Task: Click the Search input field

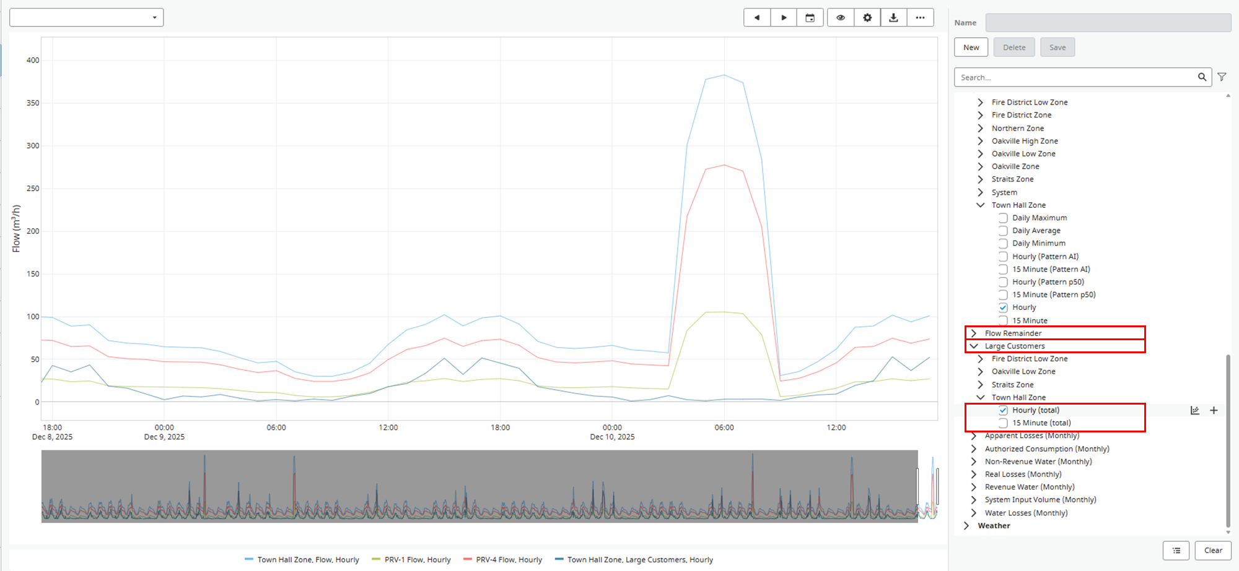Action: click(1077, 77)
